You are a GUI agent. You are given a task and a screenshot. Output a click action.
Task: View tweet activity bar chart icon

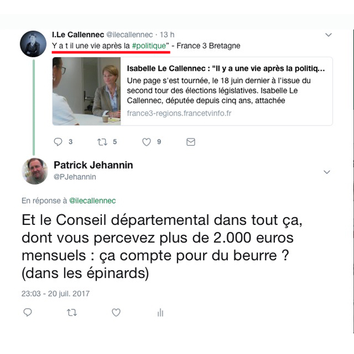coord(160,313)
